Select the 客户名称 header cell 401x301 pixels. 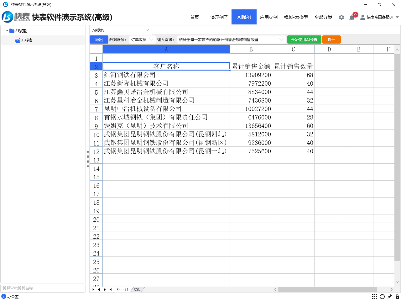point(166,66)
